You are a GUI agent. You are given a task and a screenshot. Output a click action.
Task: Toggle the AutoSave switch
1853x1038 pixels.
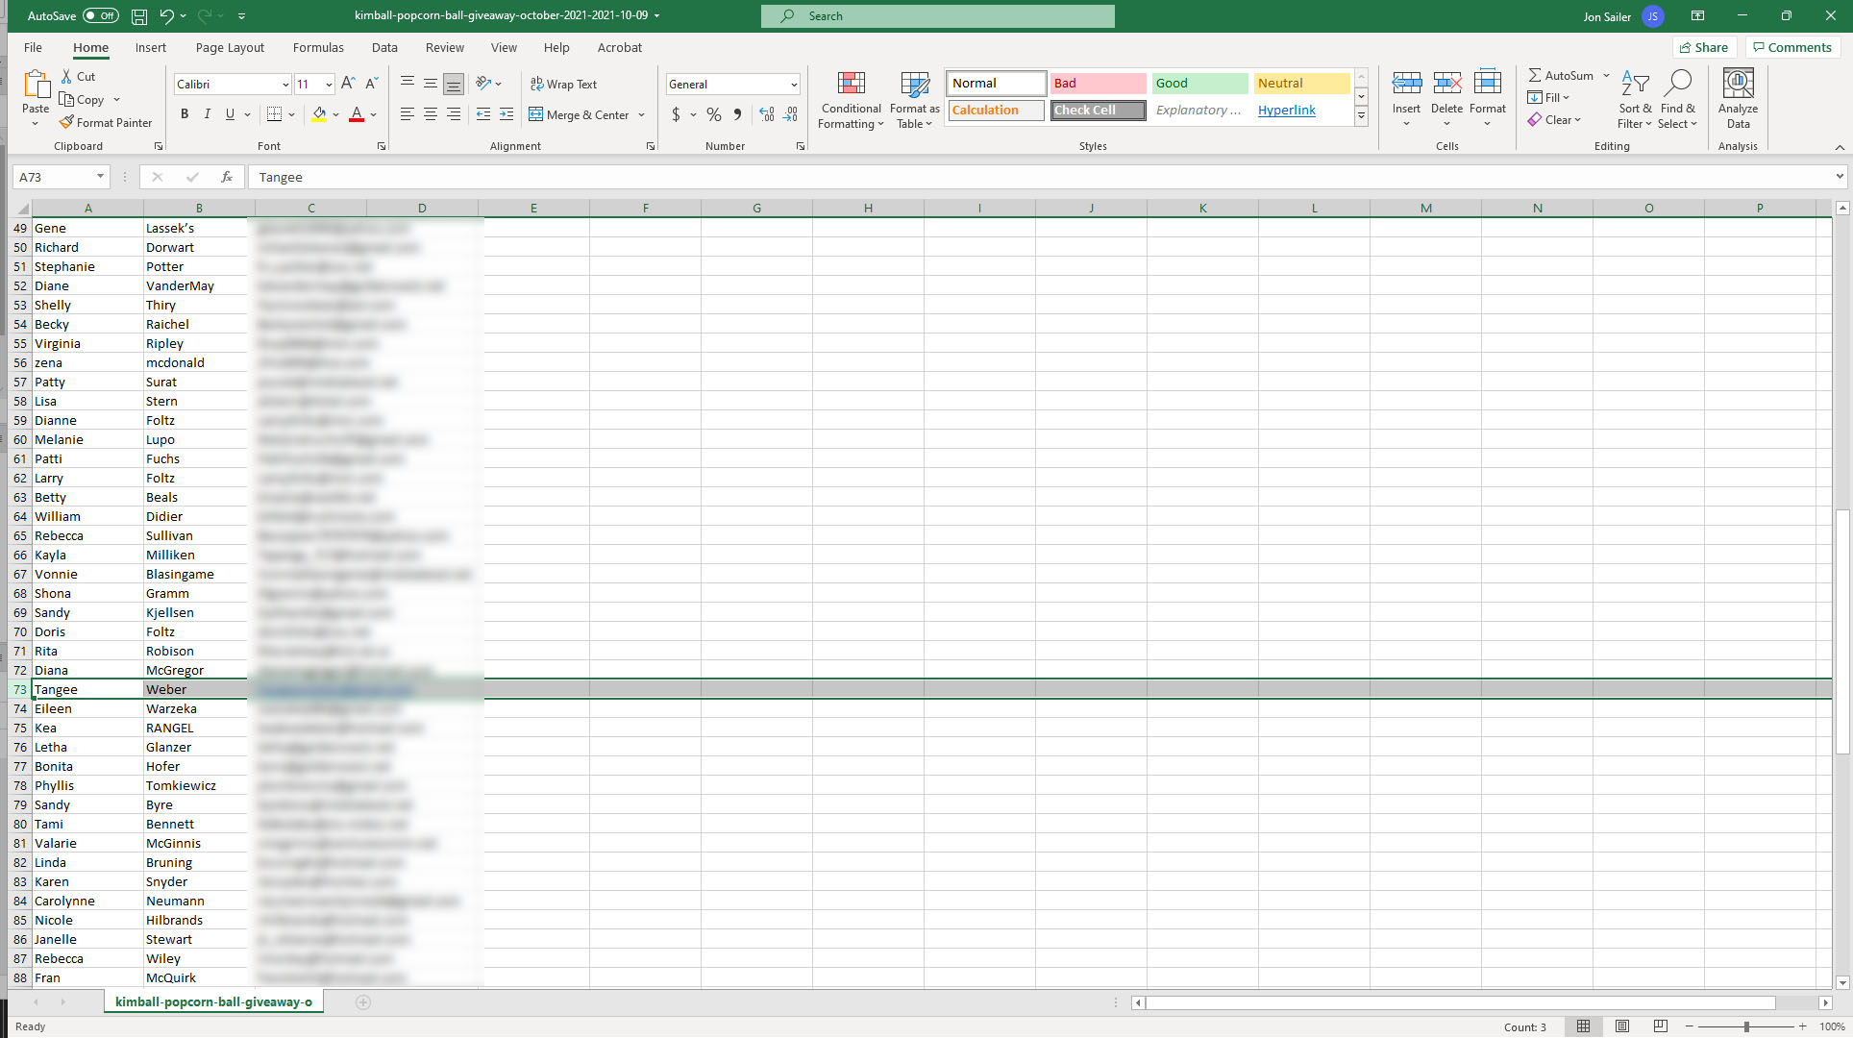pyautogui.click(x=100, y=16)
